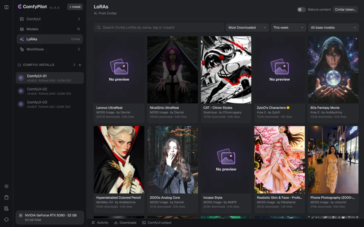Click the GPU chip icon

pos(20,215)
